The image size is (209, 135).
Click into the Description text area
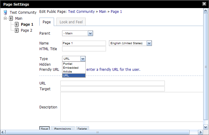[132, 107]
